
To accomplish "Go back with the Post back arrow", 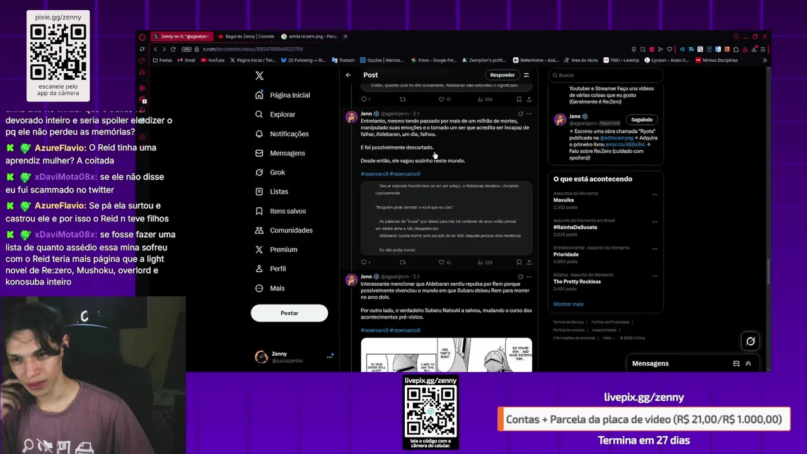I will [348, 75].
